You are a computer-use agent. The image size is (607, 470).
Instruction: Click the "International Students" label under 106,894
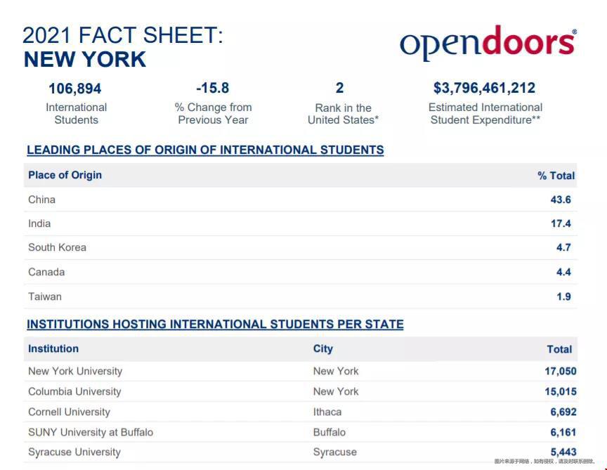77,113
